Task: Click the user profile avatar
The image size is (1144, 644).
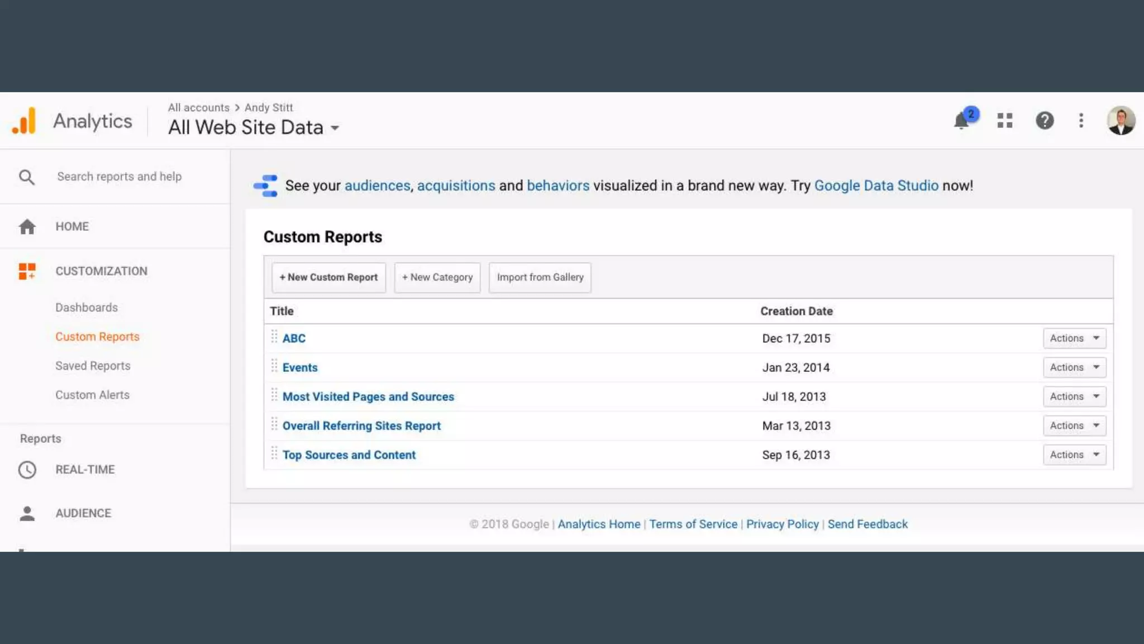Action: 1121,121
